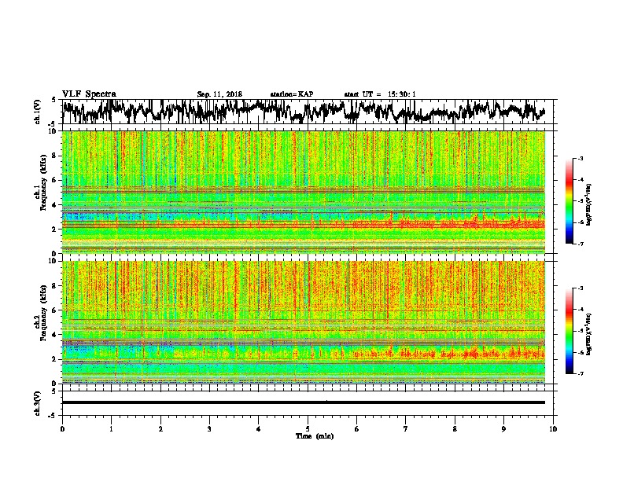
Task: Click time axis tick label "3"
Action: pyautogui.click(x=209, y=429)
